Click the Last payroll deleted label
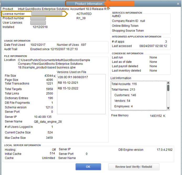182x175 pixels. coord(125,66)
